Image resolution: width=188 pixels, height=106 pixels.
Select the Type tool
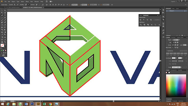click(5, 15)
